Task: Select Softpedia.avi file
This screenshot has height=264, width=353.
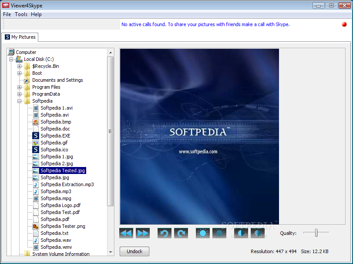Action: click(x=54, y=115)
